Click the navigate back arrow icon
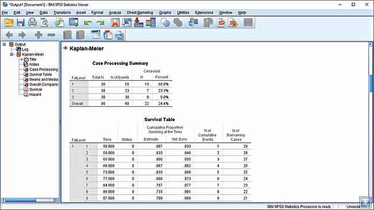Image resolution: width=374 pixels, height=210 pixels. (x=9, y=35)
